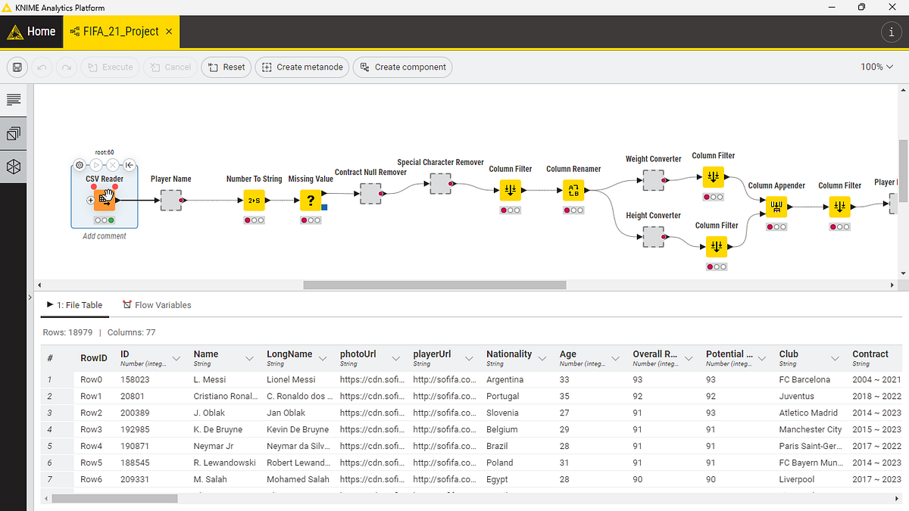Select the Number To String node
This screenshot has width=909, height=511.
254,201
